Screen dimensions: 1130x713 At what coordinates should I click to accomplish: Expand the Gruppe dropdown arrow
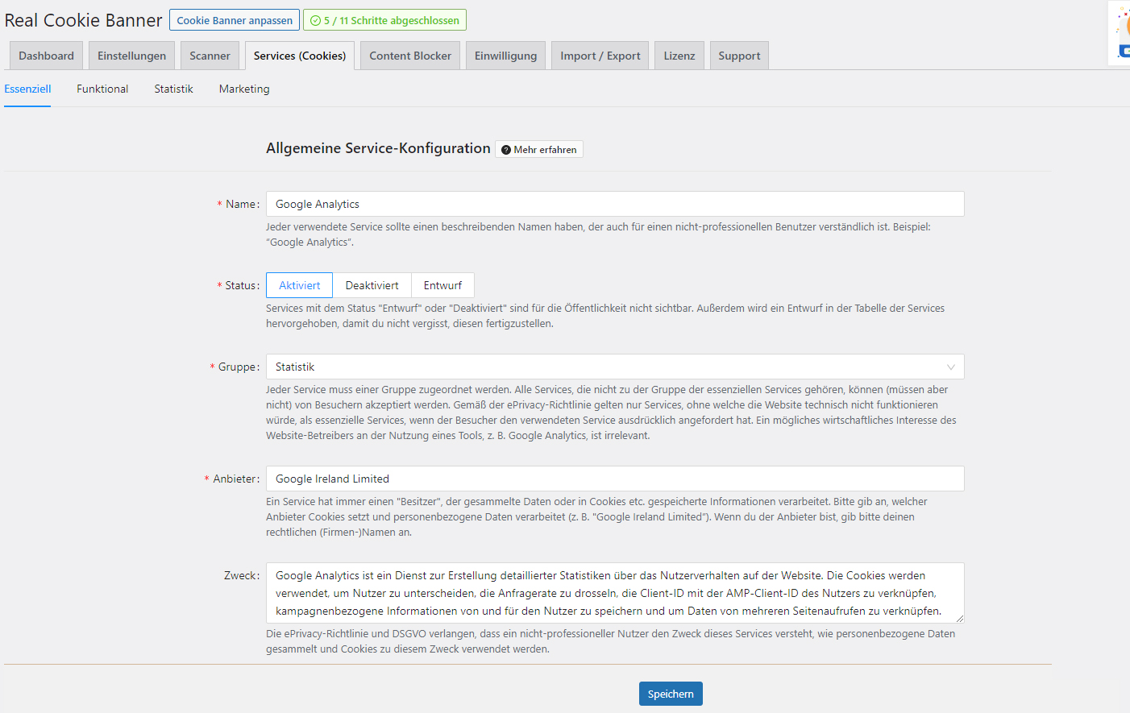(951, 367)
